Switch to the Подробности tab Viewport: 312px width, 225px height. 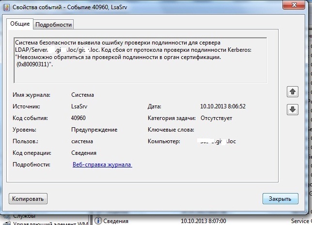click(53, 25)
